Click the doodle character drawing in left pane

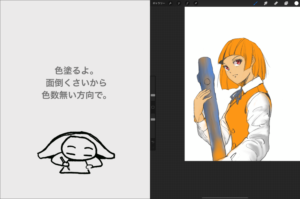pos(76,153)
